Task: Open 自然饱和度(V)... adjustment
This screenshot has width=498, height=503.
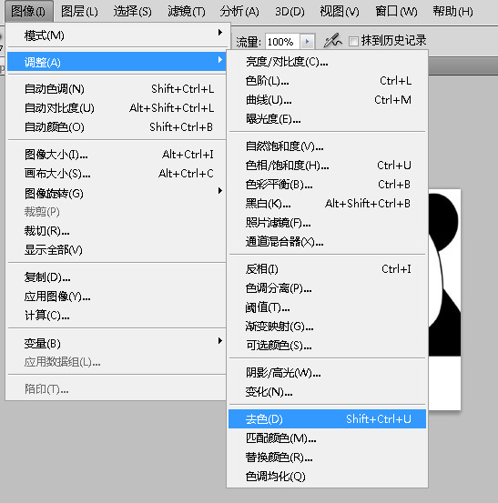Action: click(327, 146)
